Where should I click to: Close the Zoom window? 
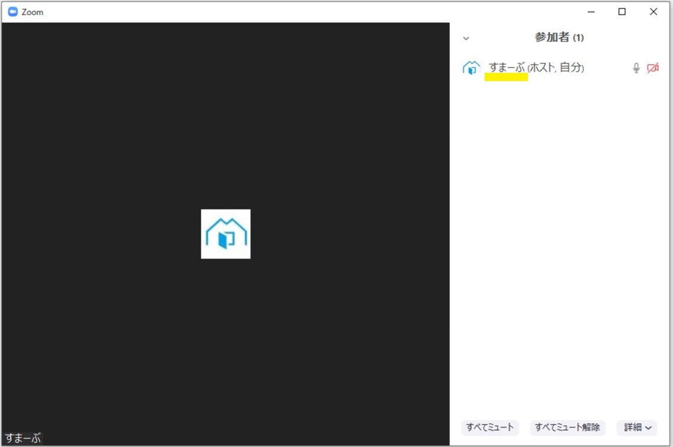tap(653, 12)
